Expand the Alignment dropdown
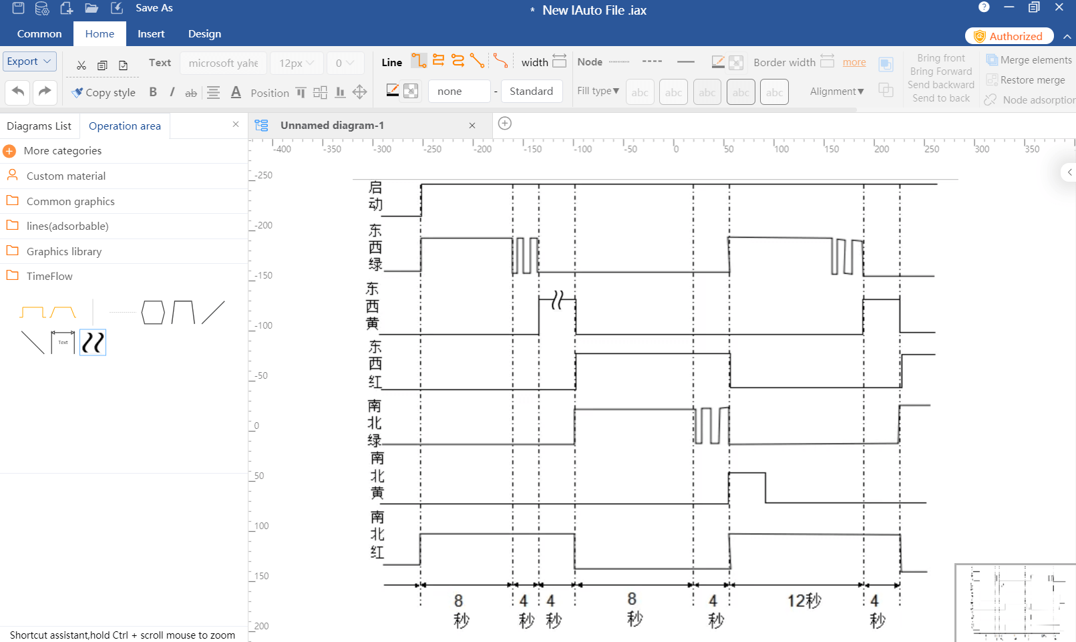The height and width of the screenshot is (642, 1076). tap(837, 91)
